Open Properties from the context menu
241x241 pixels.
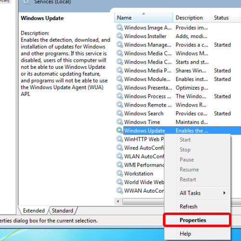point(197,220)
